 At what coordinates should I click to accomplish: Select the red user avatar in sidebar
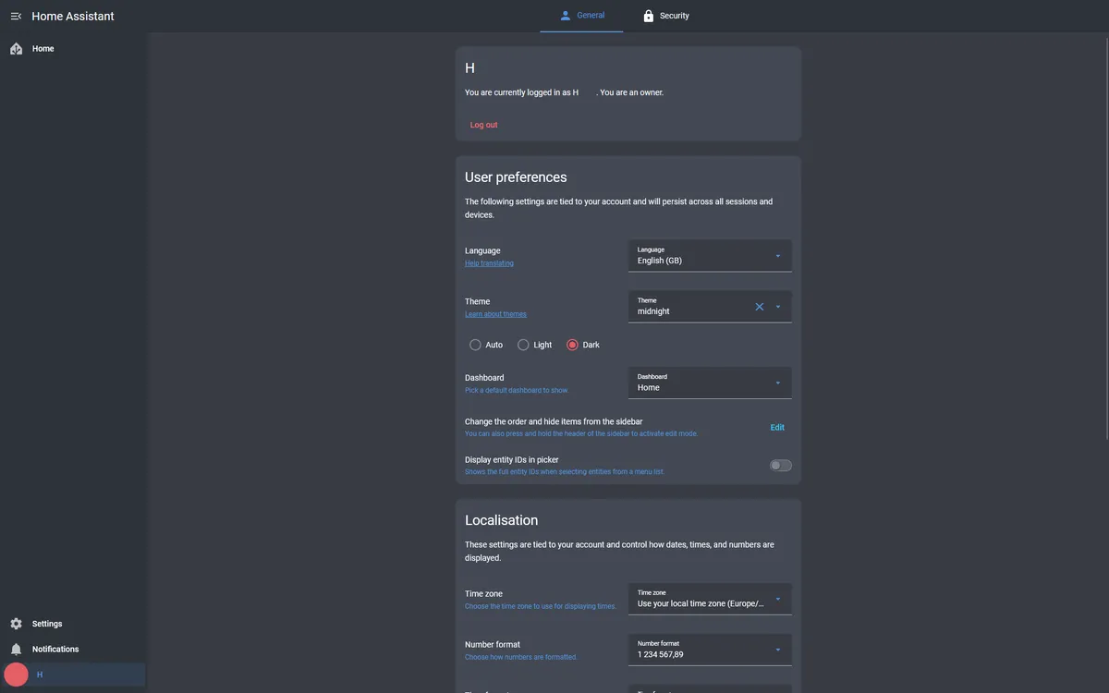tap(16, 675)
